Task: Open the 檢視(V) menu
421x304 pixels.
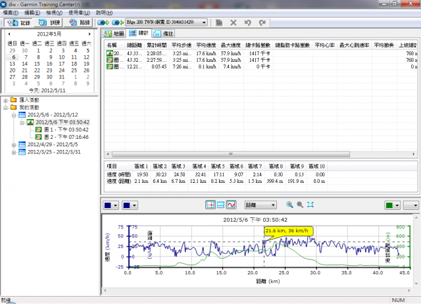Action: (54, 13)
